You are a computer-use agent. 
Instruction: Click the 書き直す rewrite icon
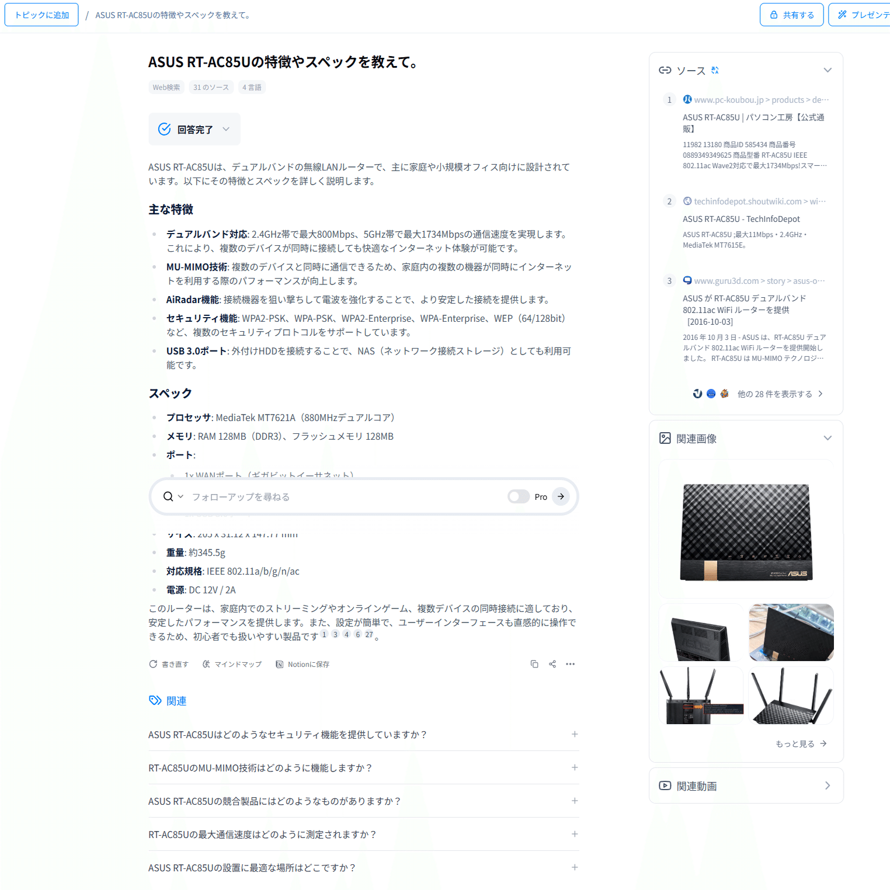tap(153, 664)
